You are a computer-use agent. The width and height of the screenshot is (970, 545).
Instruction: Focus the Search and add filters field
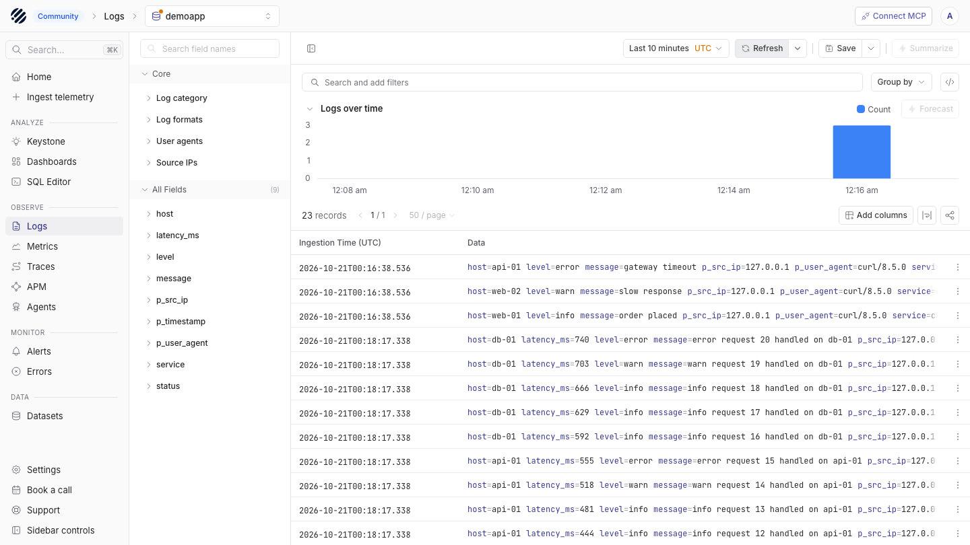pos(582,82)
